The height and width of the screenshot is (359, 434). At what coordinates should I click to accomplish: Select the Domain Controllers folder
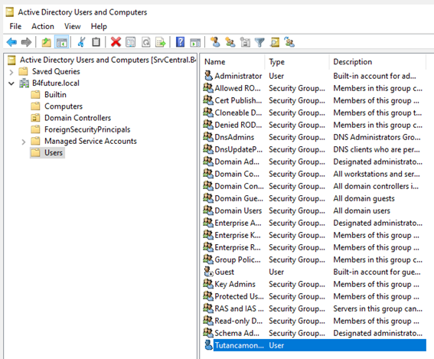(78, 118)
